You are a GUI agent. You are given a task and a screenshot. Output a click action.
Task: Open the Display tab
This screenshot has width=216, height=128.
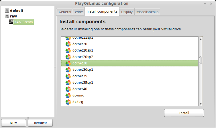pos(127,12)
